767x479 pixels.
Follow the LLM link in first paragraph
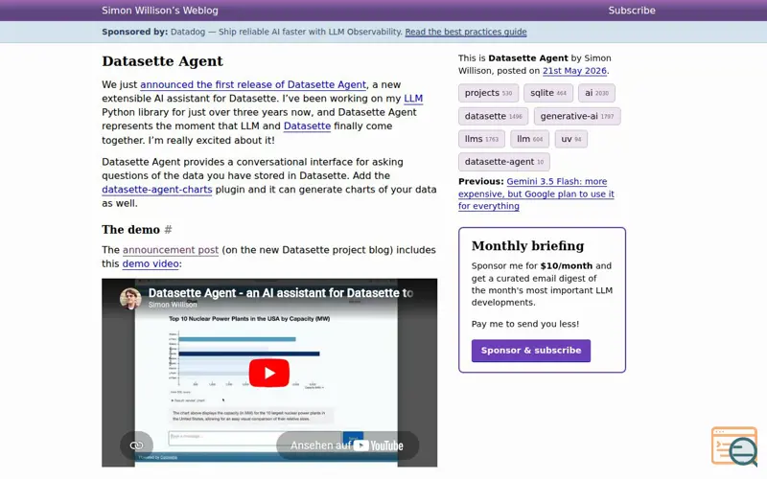(413, 99)
